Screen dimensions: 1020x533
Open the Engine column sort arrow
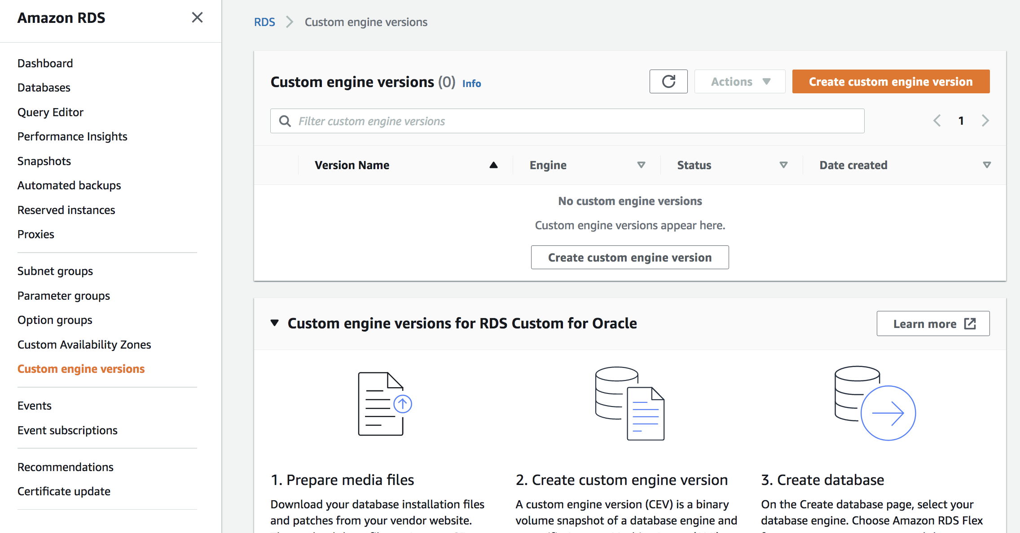click(641, 165)
